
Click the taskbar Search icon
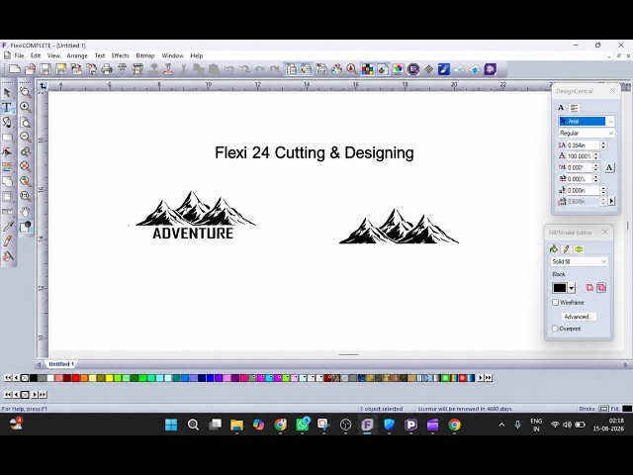pos(193,425)
